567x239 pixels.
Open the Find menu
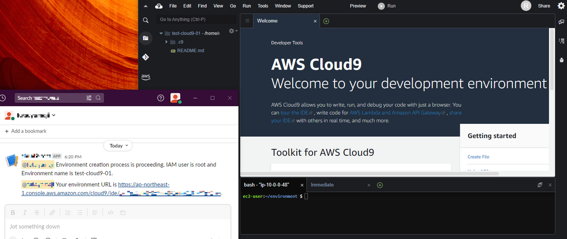point(202,6)
